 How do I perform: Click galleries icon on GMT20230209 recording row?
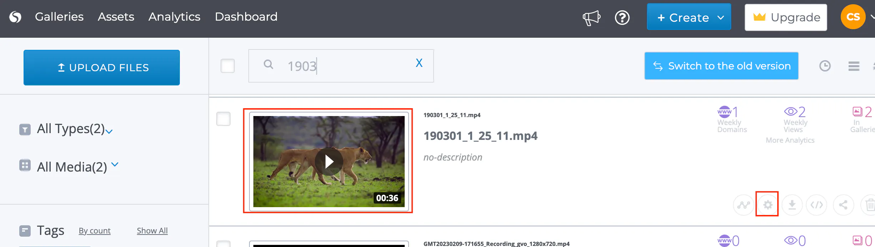(857, 241)
